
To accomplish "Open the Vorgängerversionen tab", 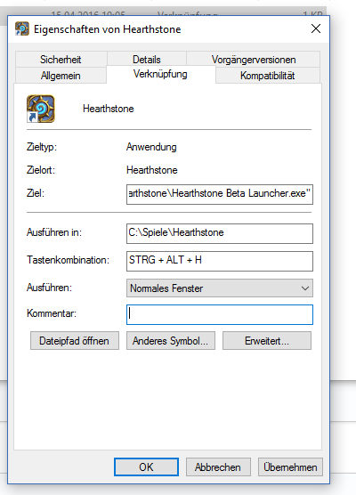I will [x=254, y=59].
